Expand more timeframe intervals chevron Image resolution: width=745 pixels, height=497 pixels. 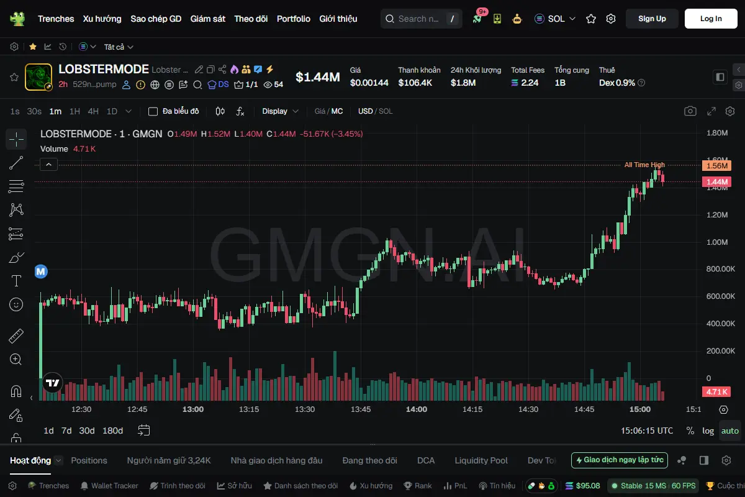pyautogui.click(x=129, y=111)
